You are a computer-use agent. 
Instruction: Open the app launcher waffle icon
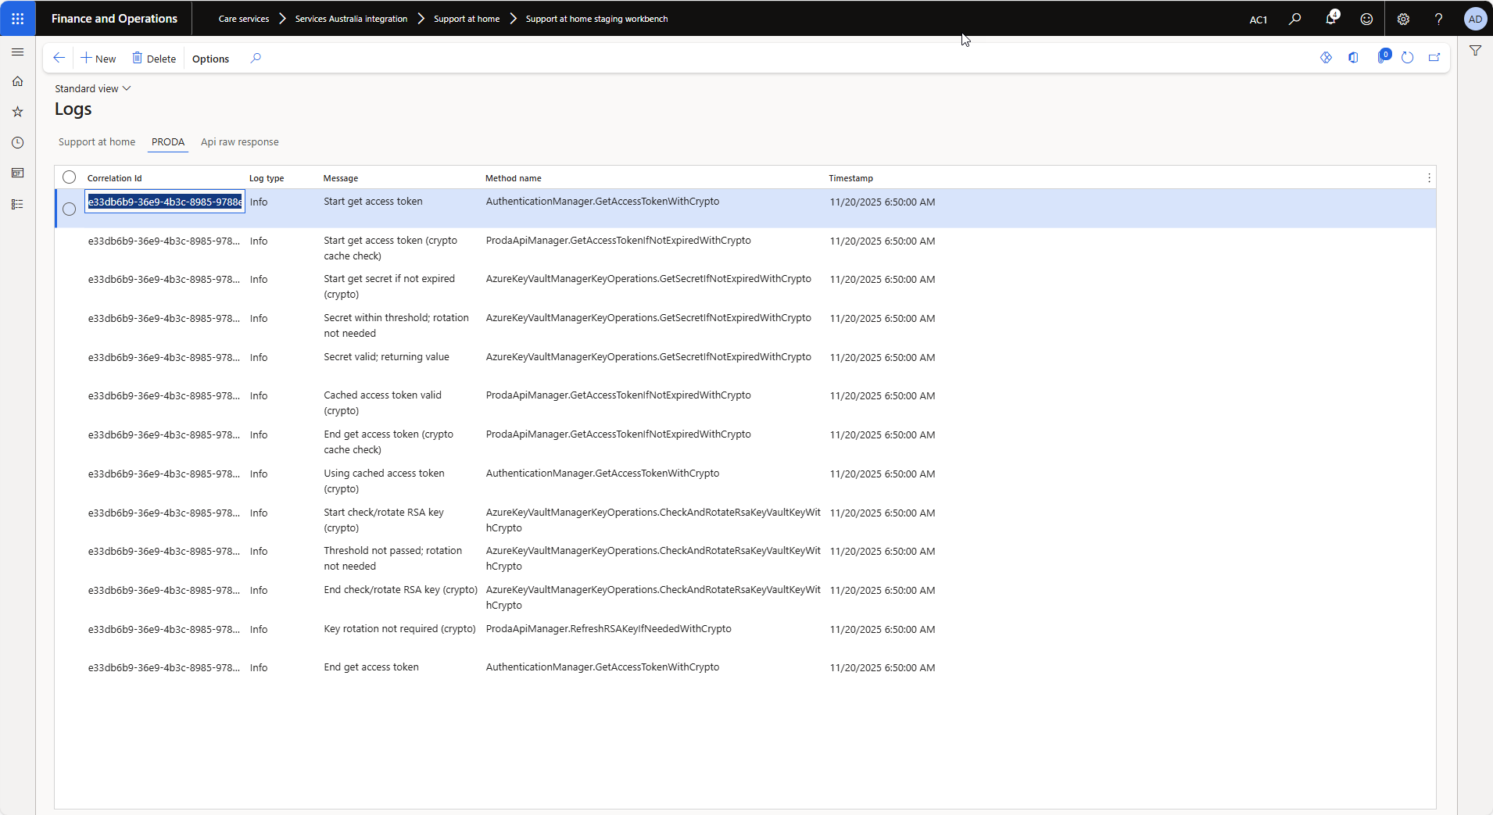[x=17, y=19]
